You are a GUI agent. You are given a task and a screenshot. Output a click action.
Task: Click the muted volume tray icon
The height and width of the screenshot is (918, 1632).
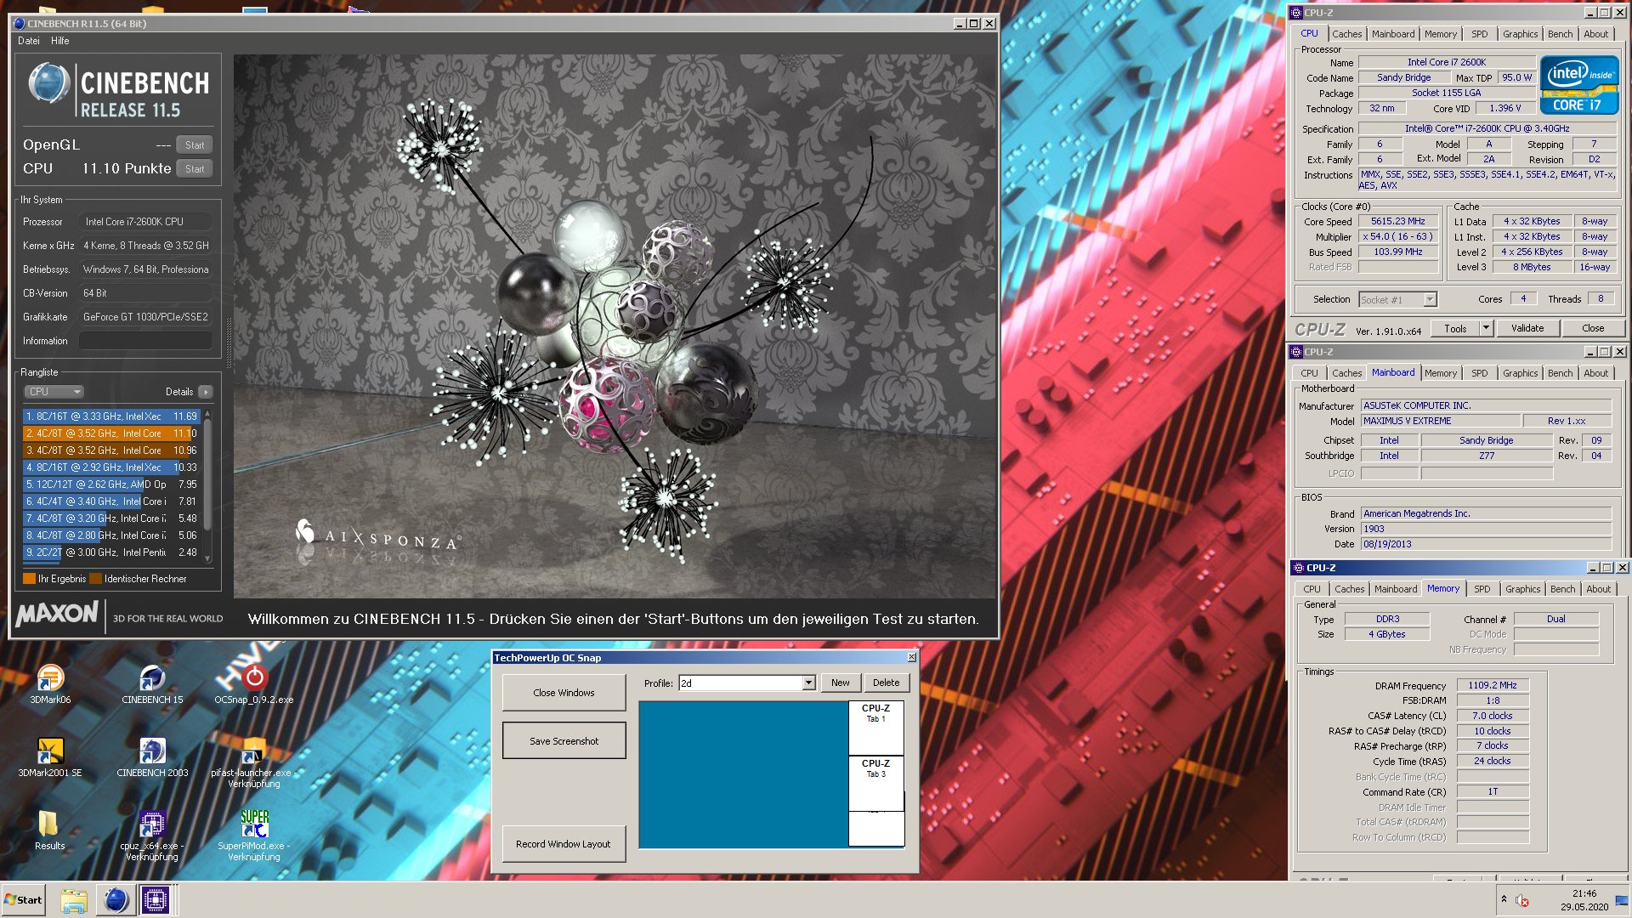coord(1522,900)
